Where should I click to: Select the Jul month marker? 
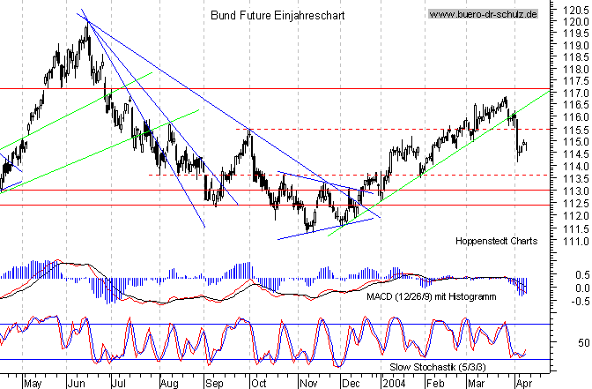(121, 383)
